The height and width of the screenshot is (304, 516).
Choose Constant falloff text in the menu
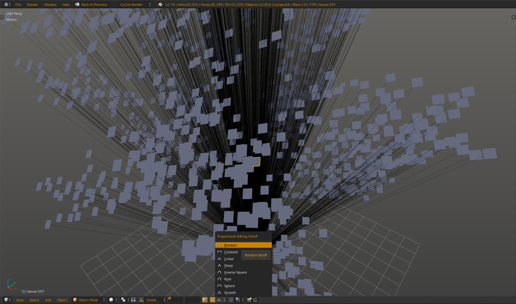tap(231, 252)
